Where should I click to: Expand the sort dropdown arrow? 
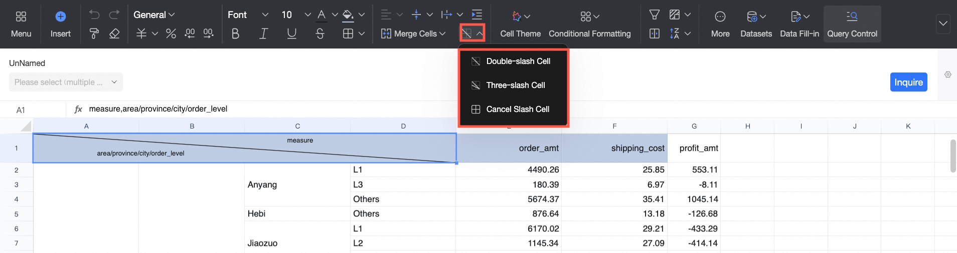click(x=688, y=33)
